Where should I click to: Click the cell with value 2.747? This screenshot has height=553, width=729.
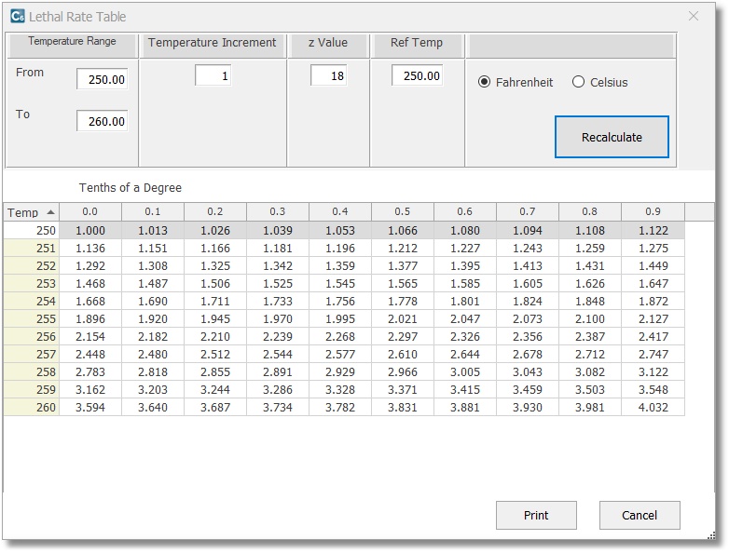(x=653, y=354)
